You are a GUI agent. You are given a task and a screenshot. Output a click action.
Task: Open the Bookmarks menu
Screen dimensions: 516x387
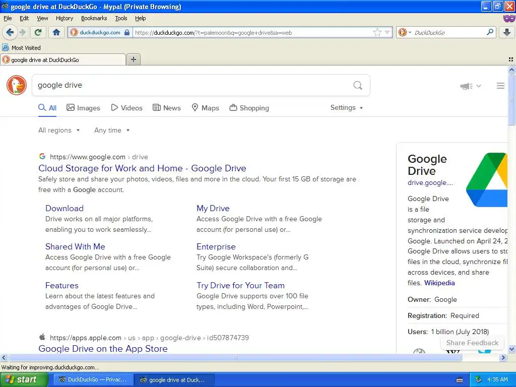(x=94, y=18)
